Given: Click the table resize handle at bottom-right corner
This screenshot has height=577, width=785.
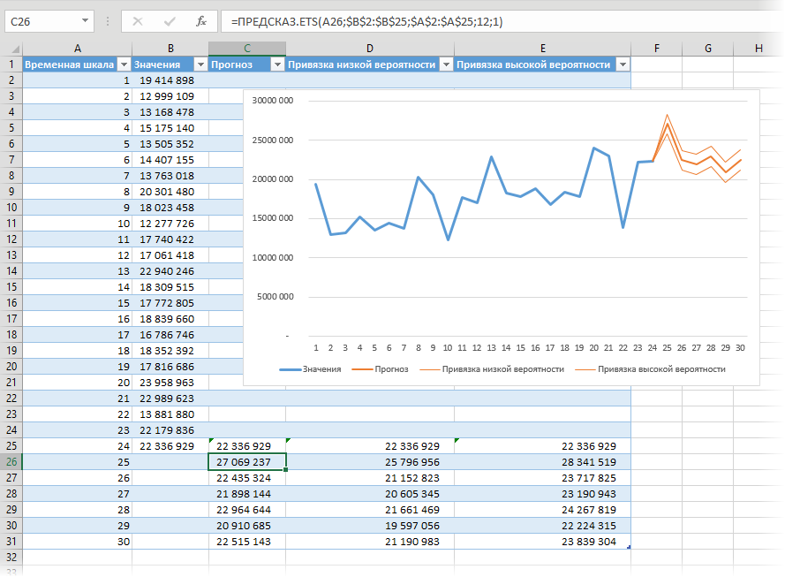Looking at the screenshot, I should (x=629, y=547).
